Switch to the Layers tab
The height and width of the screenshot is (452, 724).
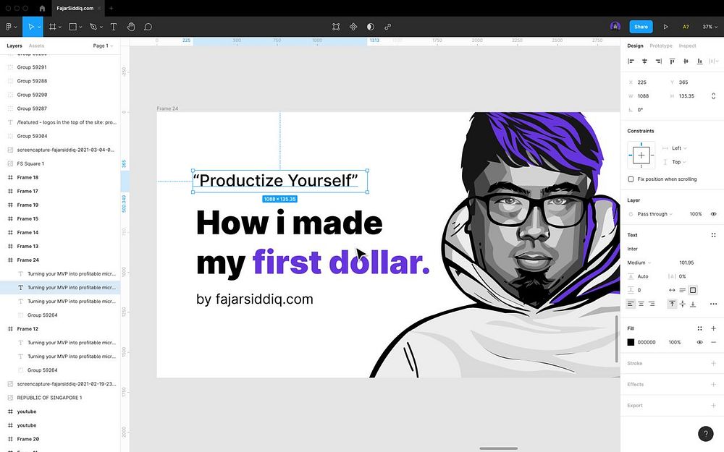(14, 46)
